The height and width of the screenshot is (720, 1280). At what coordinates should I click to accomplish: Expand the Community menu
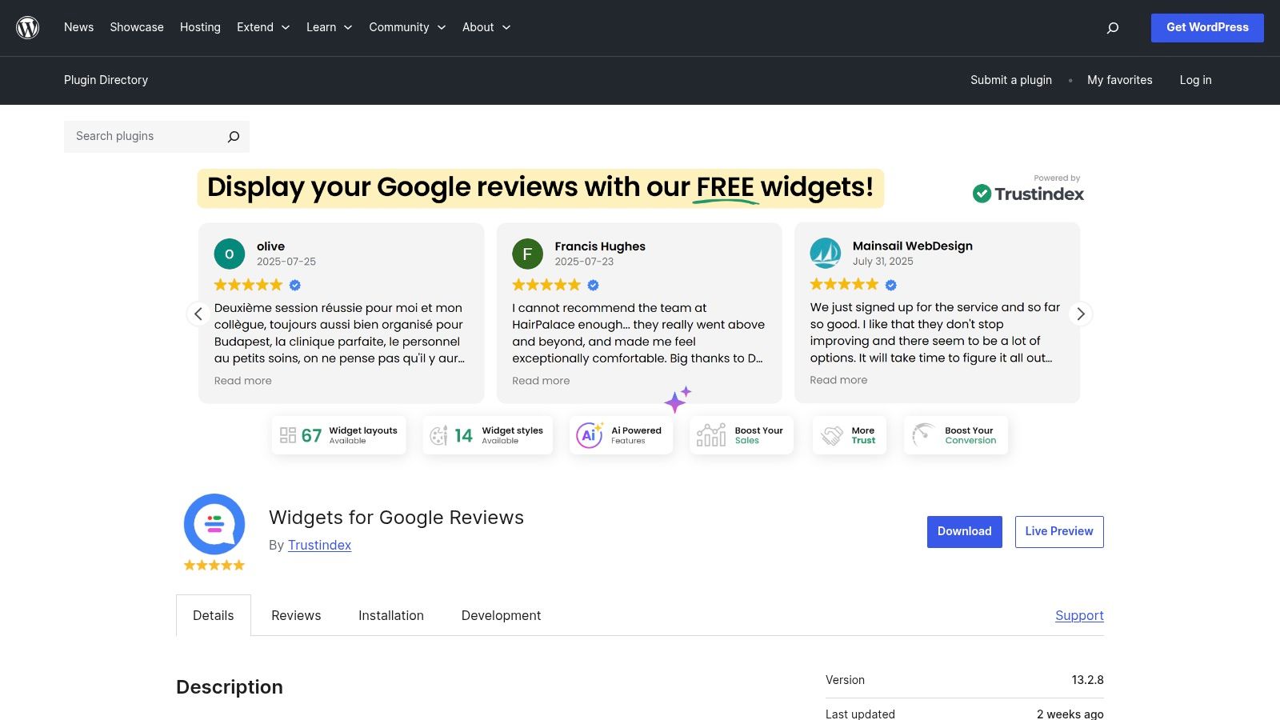click(407, 27)
